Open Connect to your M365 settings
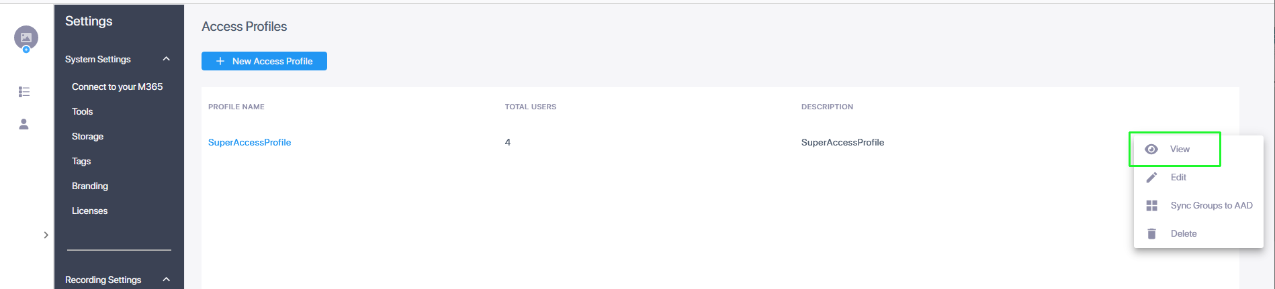Viewport: 1275px width, 289px height. 118,86
